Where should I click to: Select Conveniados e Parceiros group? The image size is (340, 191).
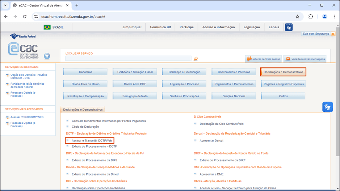click(234, 72)
